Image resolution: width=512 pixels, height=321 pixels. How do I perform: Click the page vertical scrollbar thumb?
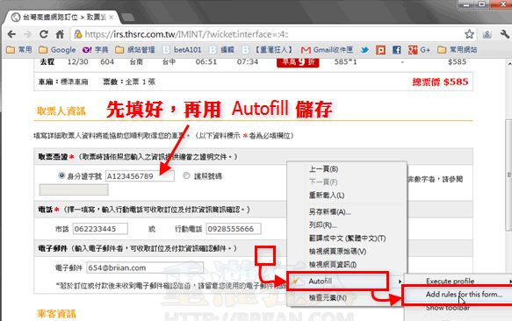coord(508,175)
